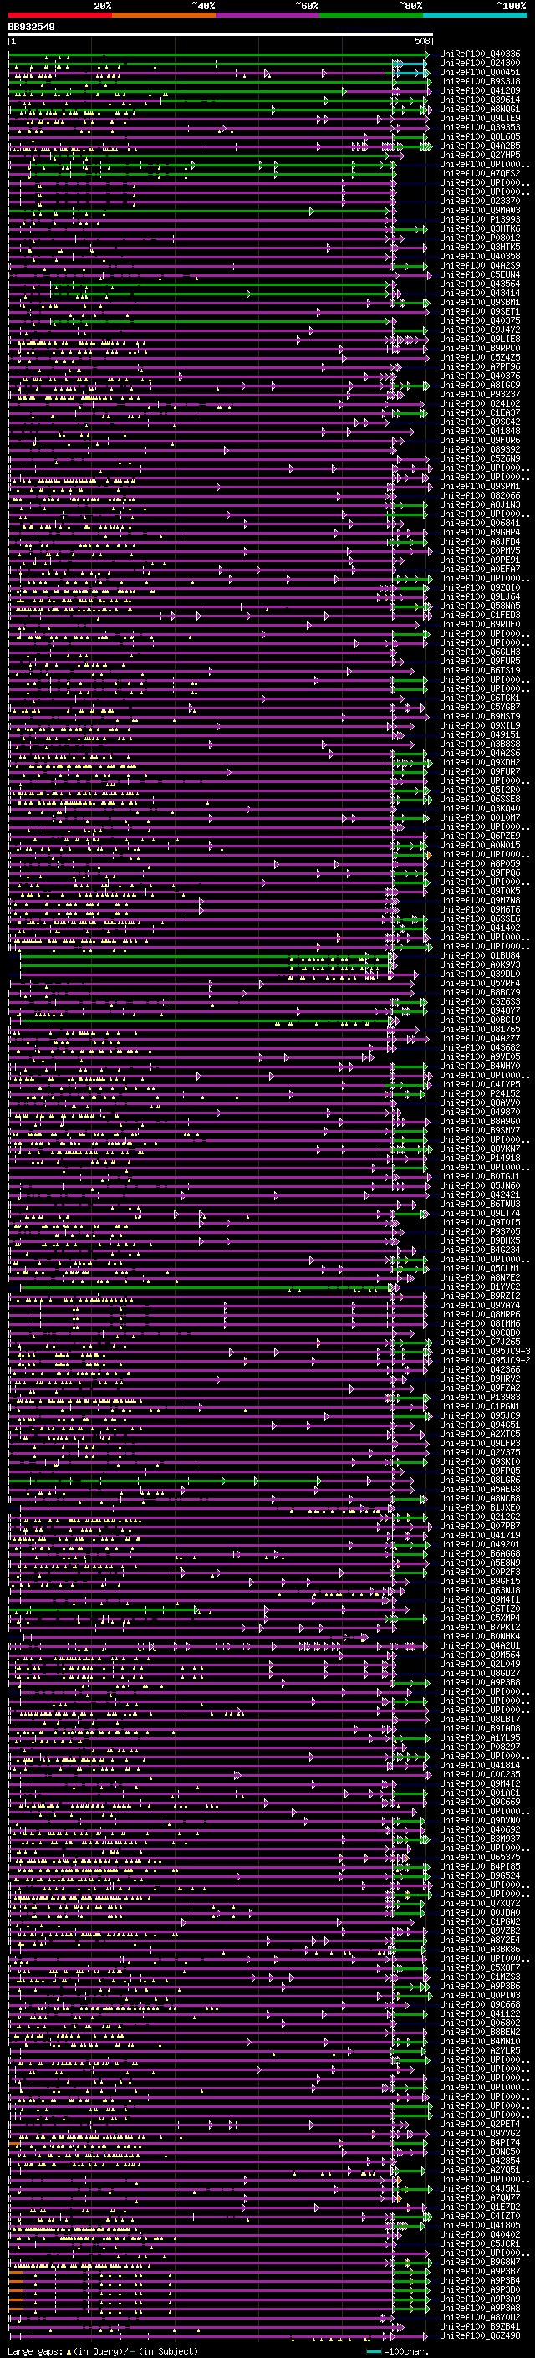The height and width of the screenshot is (2358, 535).
Task: Select the UniRef100_Q4A2S9 row label
Action: click(480, 265)
